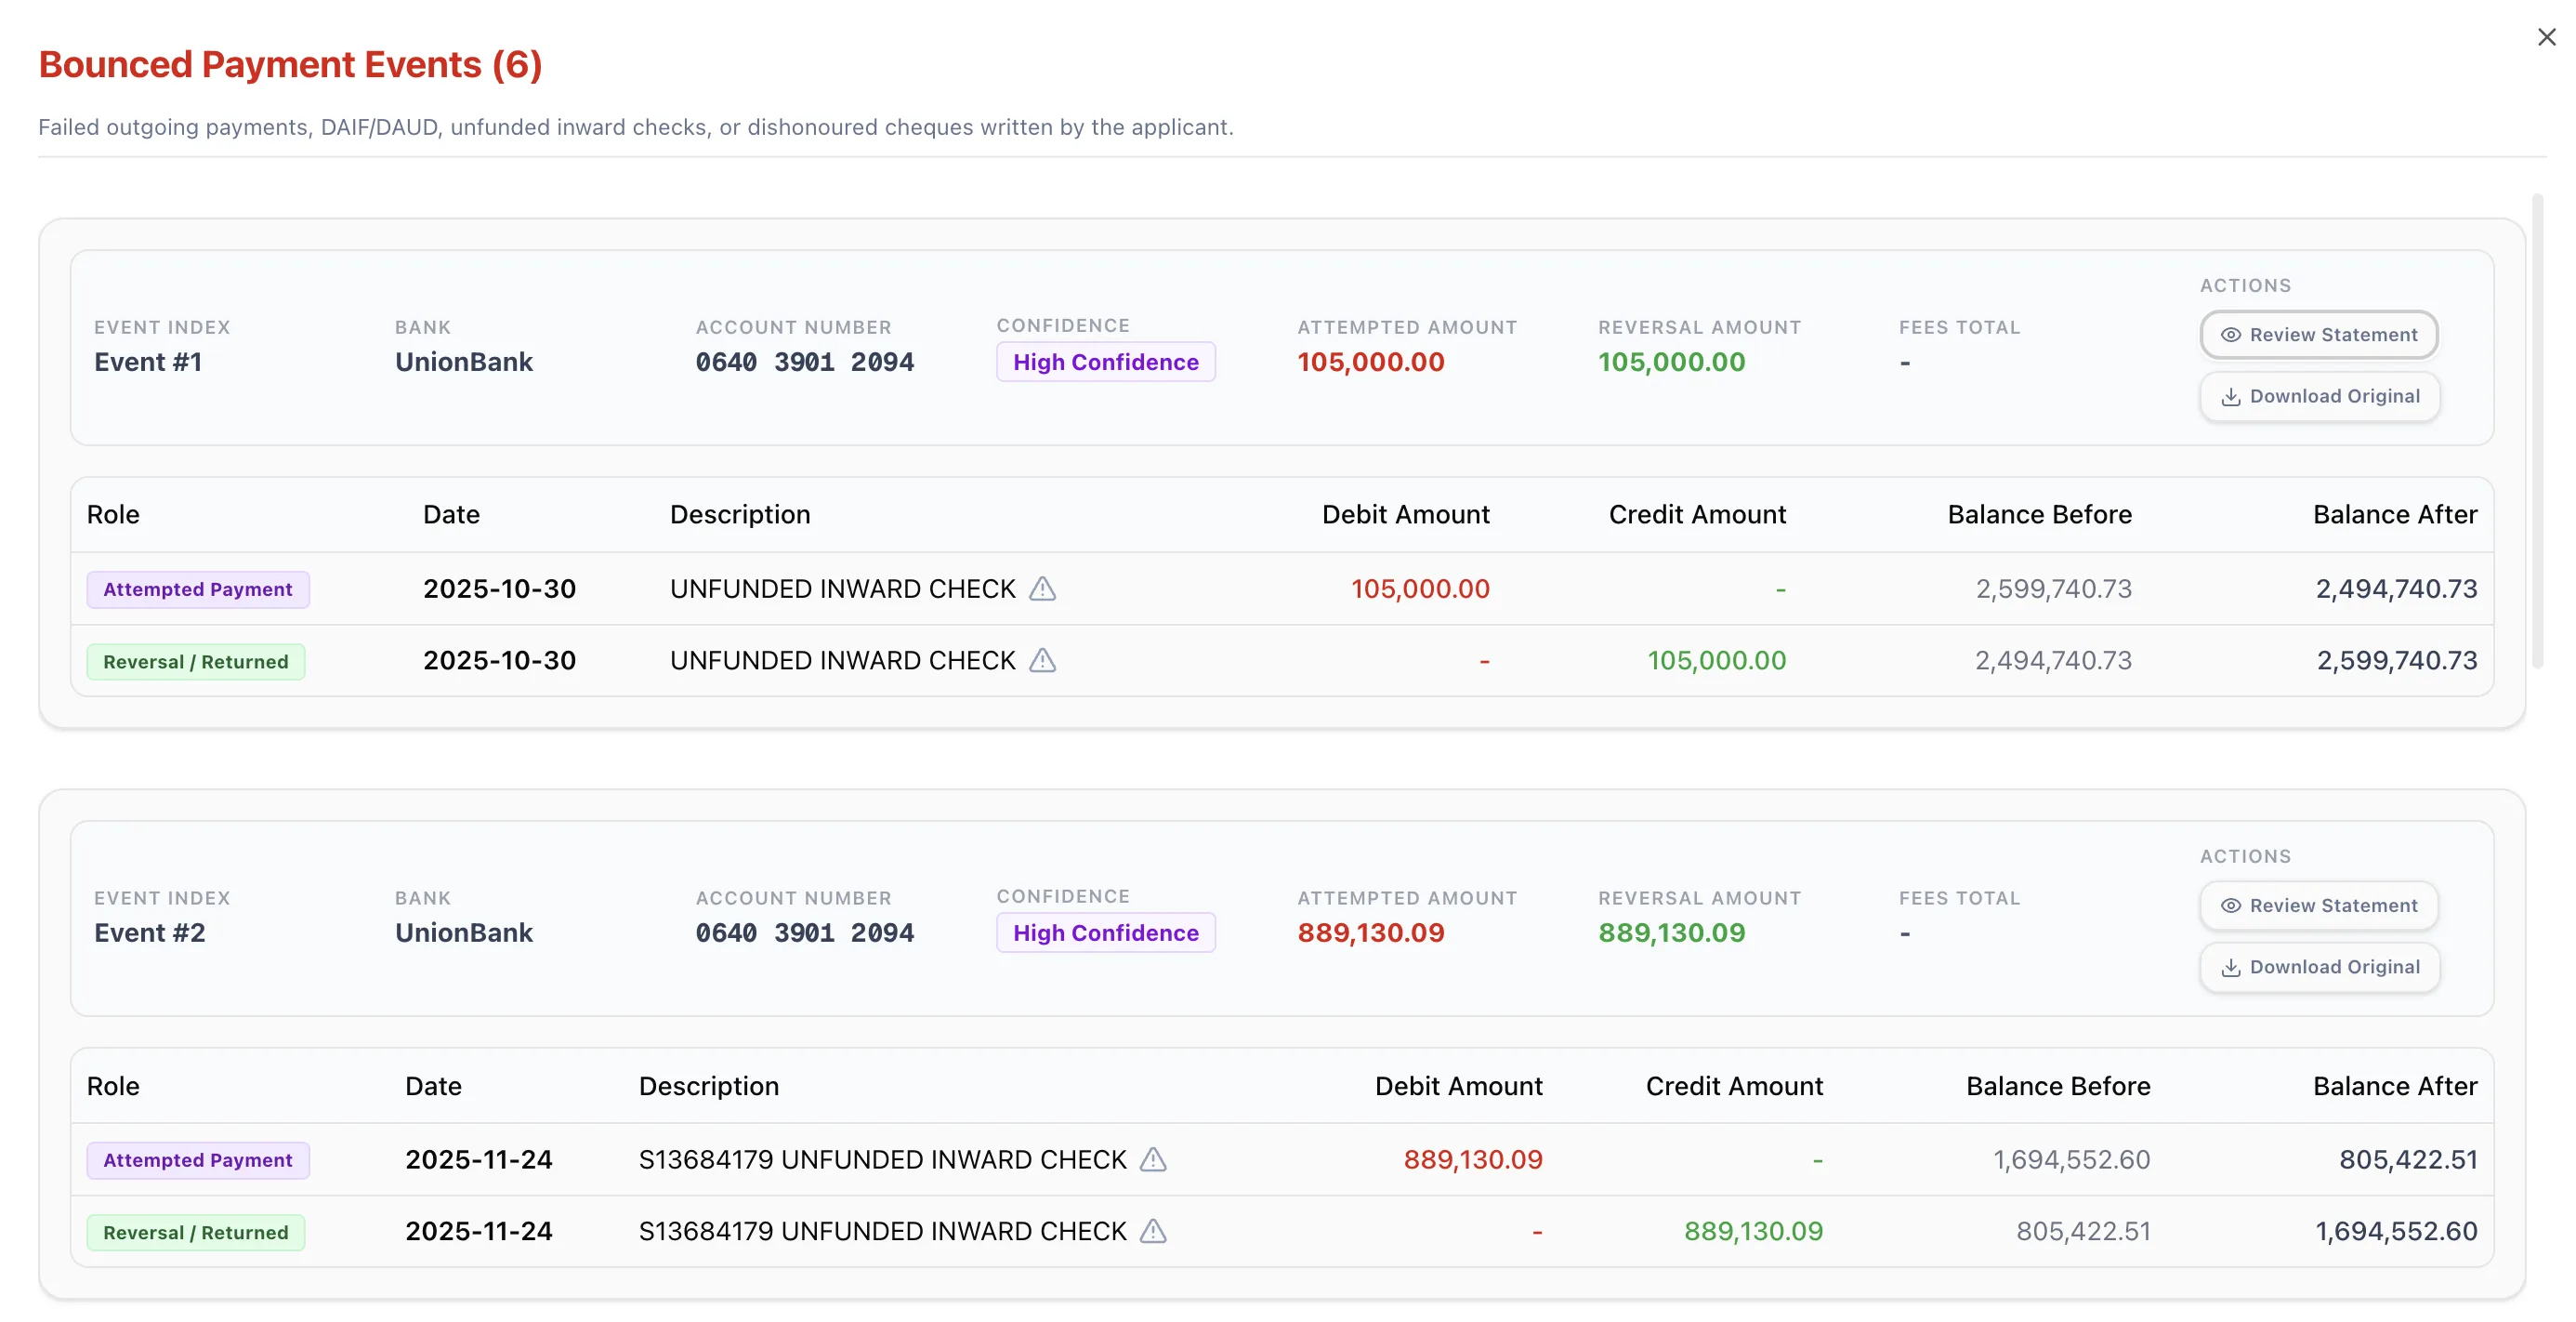Viewport: 2576px width, 1322px height.
Task: Click the Description column header in Event #1 table
Action: click(x=740, y=514)
